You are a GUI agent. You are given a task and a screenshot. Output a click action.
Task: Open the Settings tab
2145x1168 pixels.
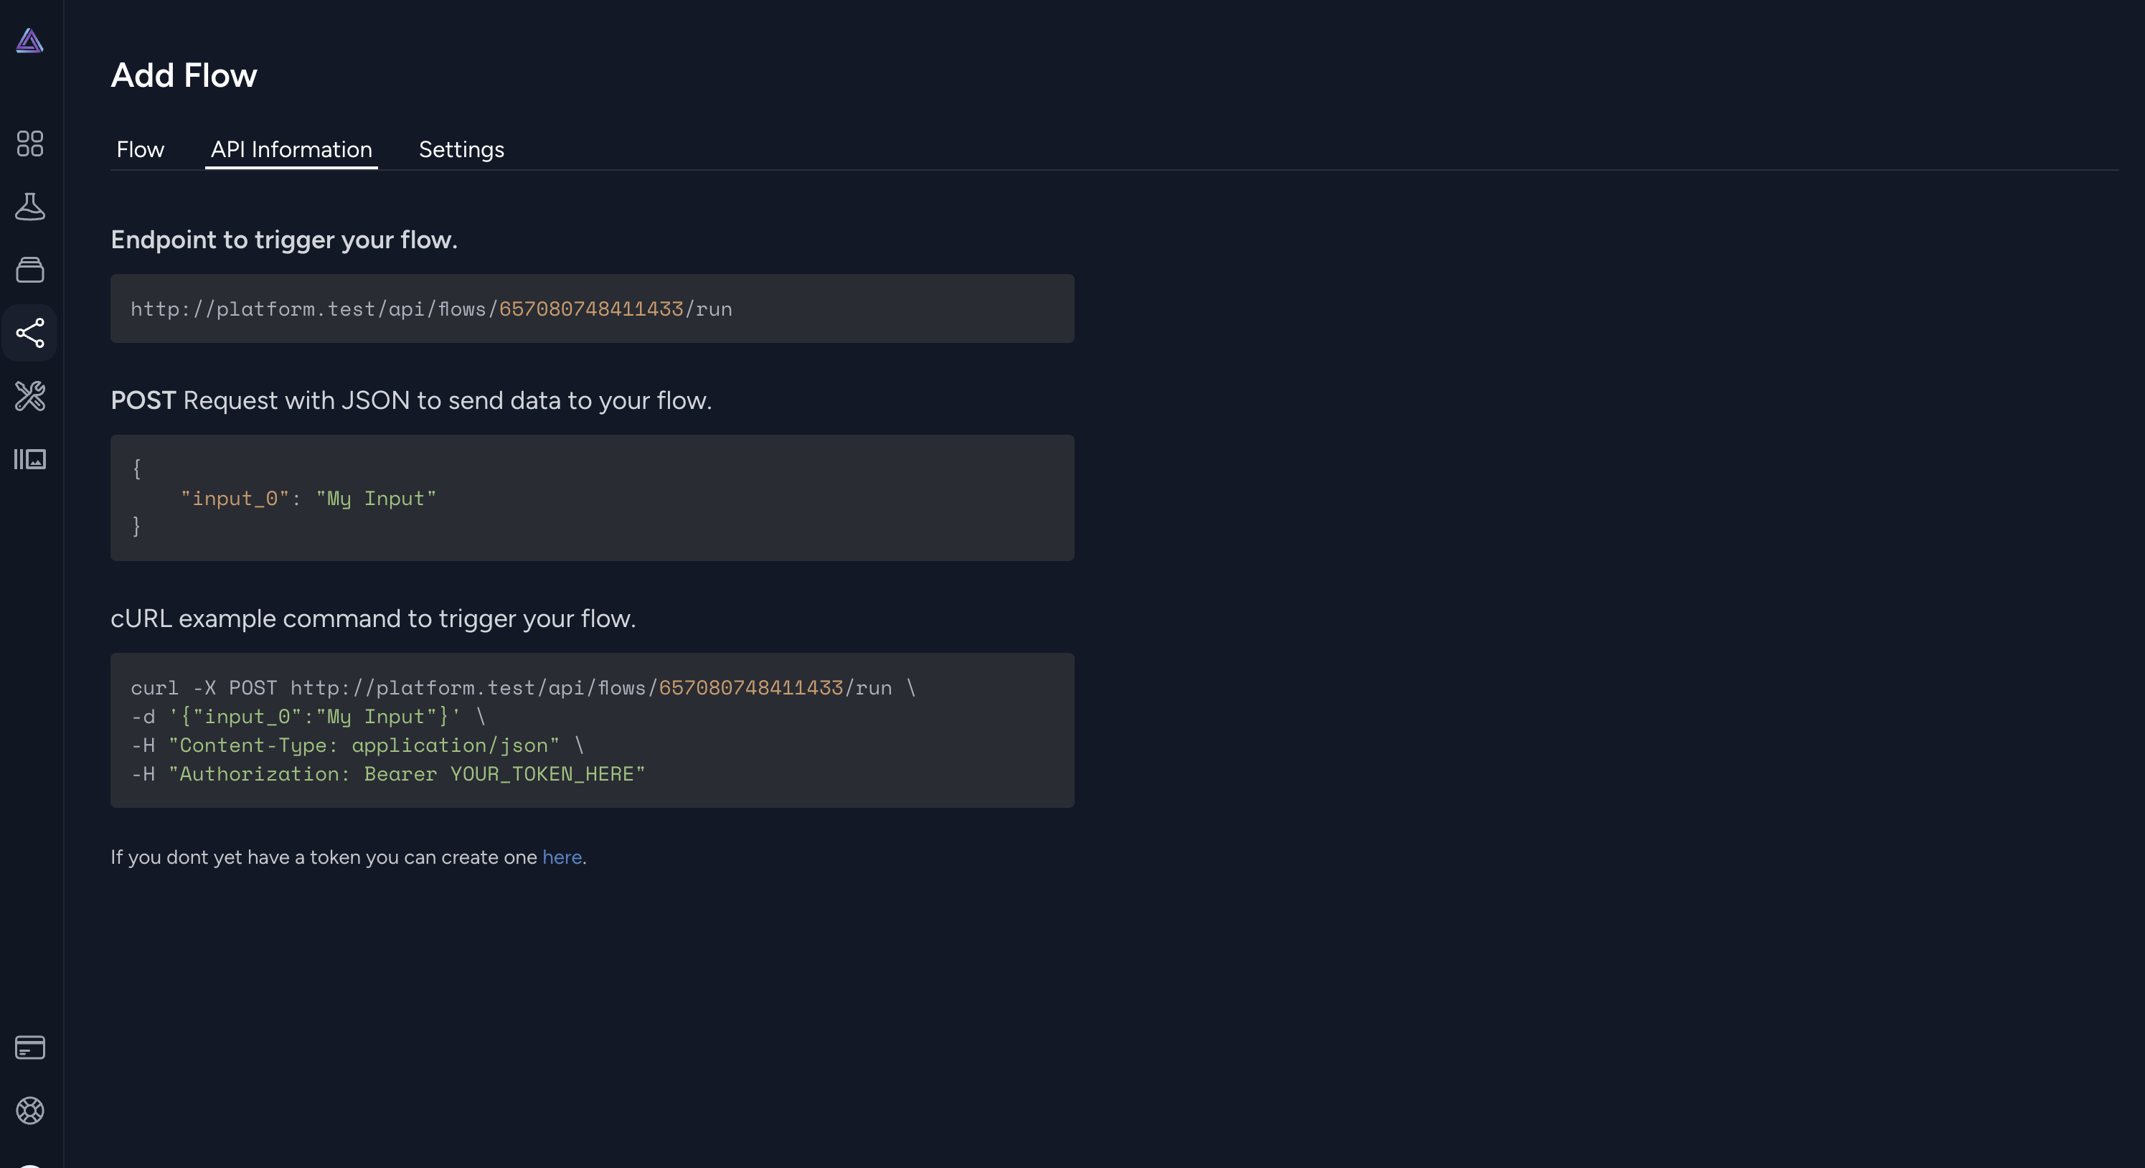point(461,150)
